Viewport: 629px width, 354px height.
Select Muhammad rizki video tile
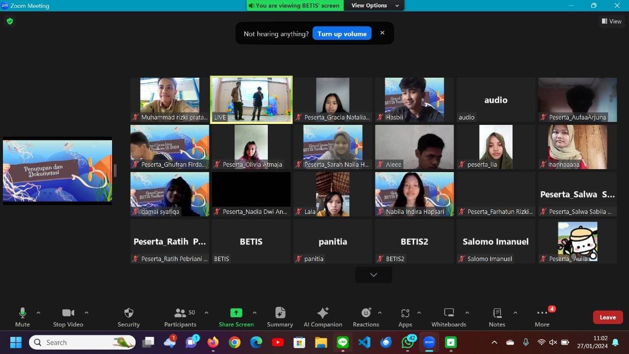pos(170,99)
